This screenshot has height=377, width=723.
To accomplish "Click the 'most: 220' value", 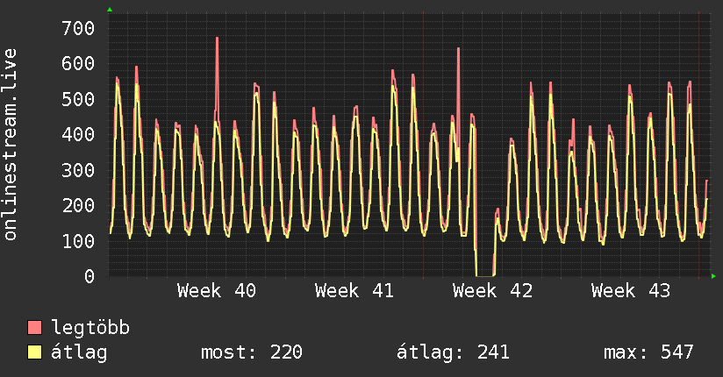I will tap(252, 352).
